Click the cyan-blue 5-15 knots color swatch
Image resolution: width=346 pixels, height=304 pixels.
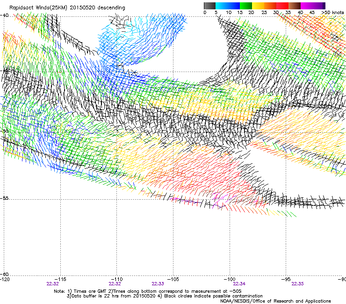(x=228, y=6)
